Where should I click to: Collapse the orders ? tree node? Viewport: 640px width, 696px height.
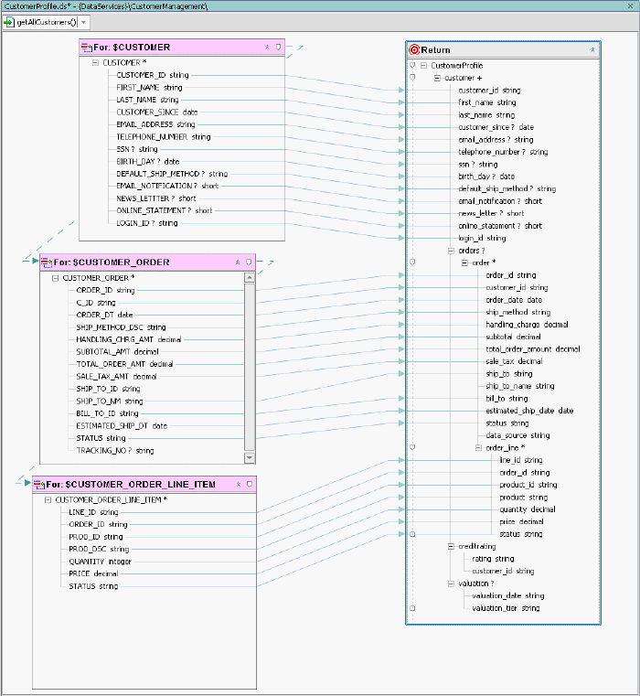point(451,251)
